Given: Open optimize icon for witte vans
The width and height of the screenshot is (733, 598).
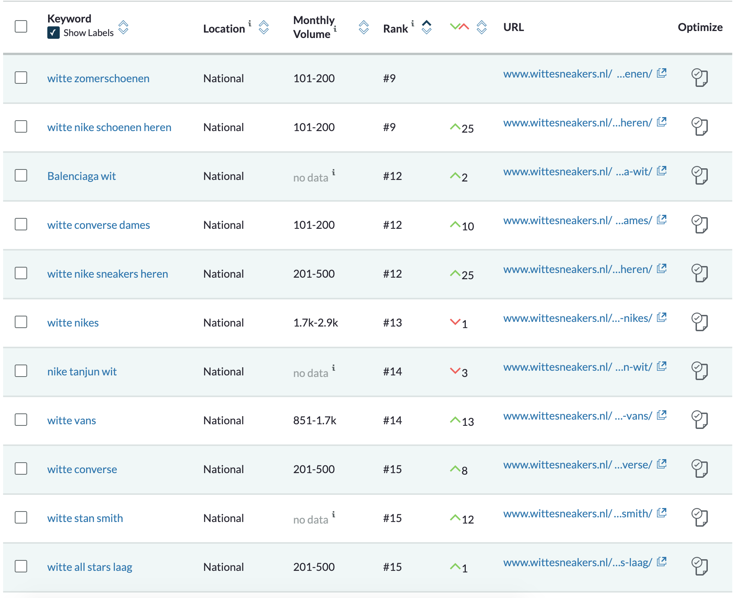Looking at the screenshot, I should pos(700,420).
